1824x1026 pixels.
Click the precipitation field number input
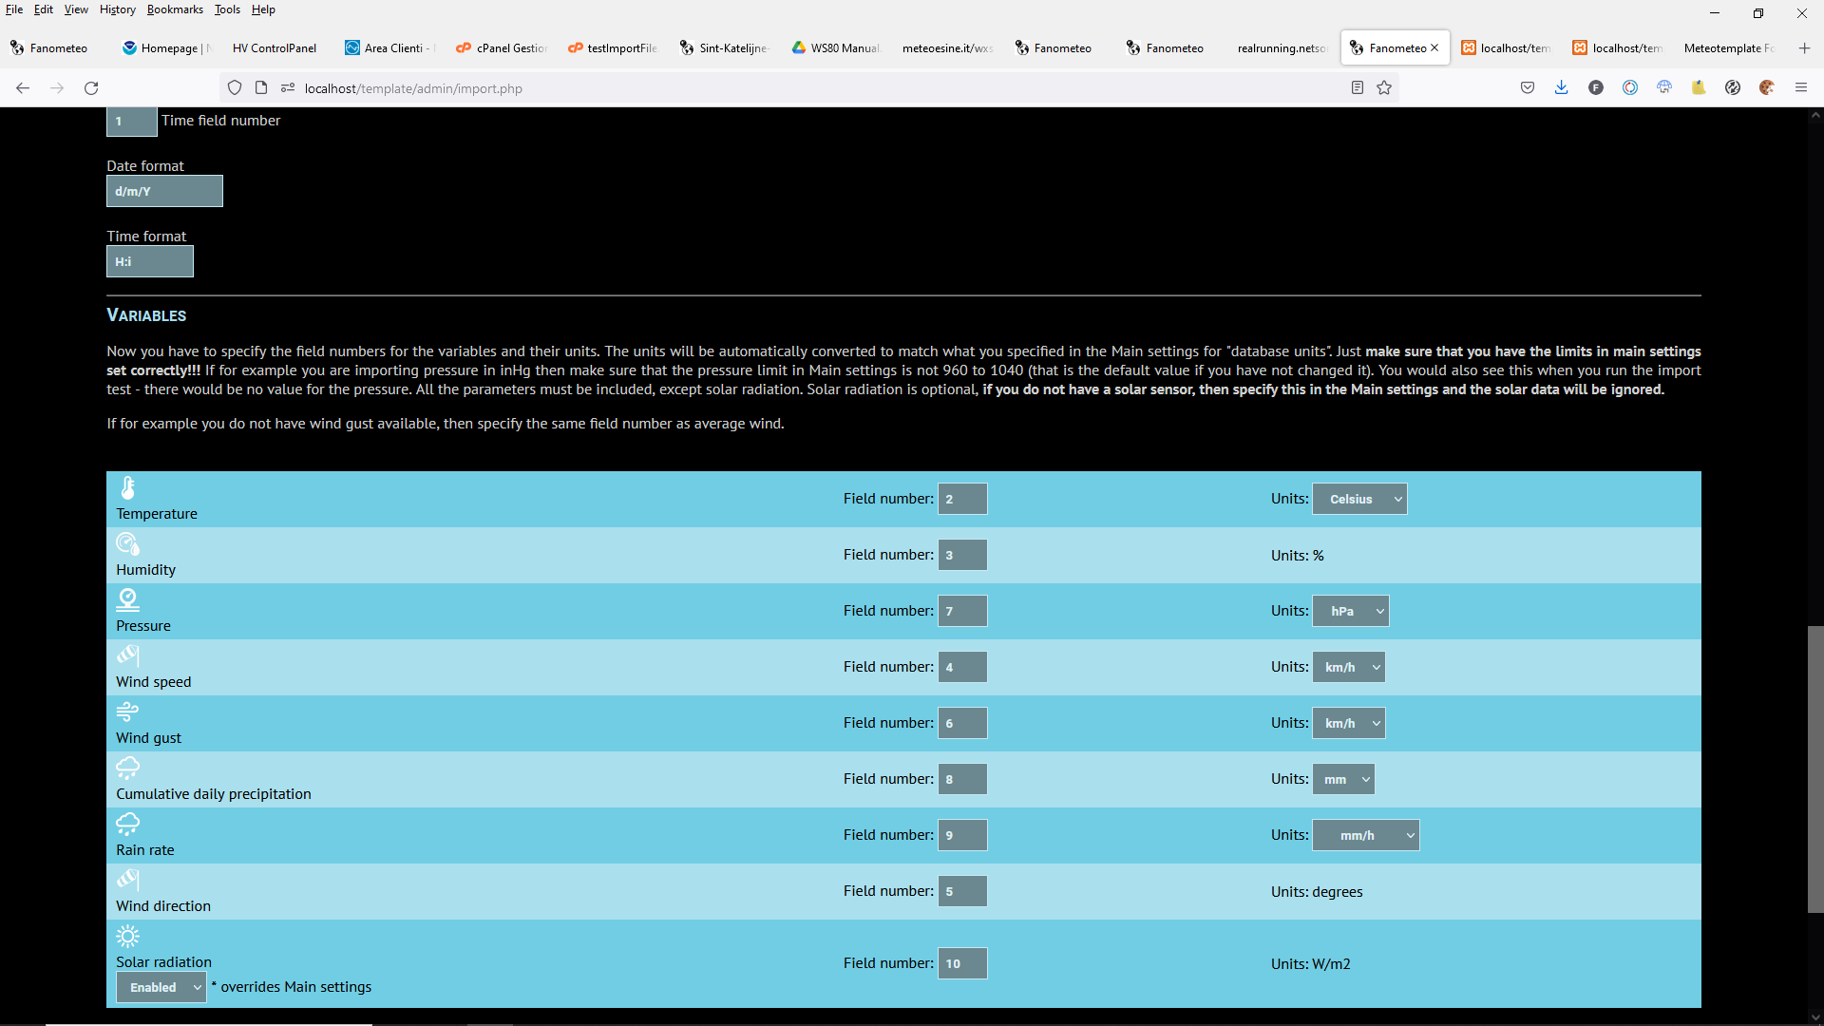point(962,779)
